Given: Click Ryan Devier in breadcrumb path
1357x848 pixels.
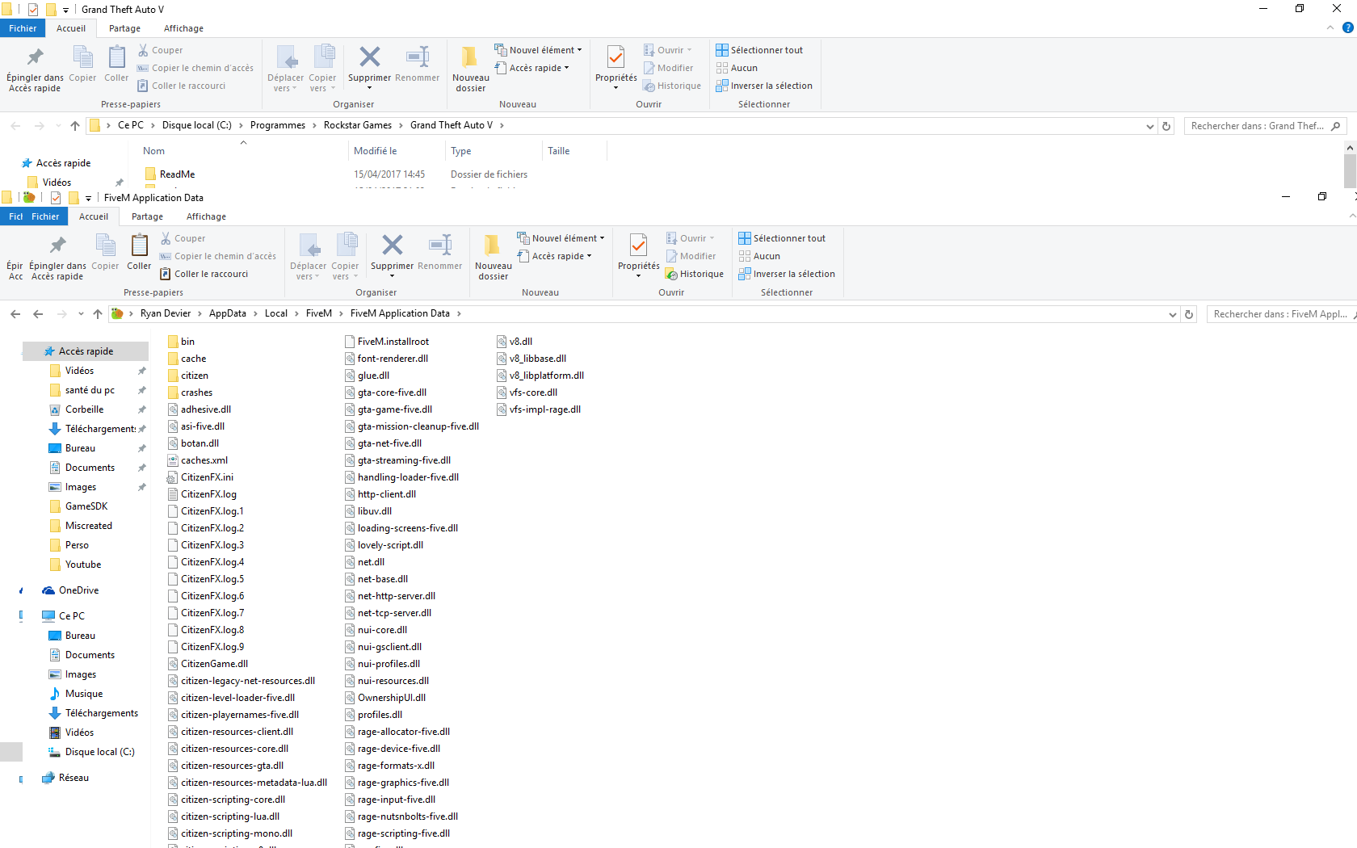Looking at the screenshot, I should 166,313.
